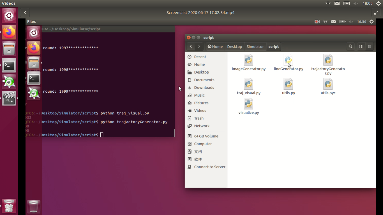Open Network in the Files sidebar
The height and width of the screenshot is (215, 383).
tap(206, 126)
